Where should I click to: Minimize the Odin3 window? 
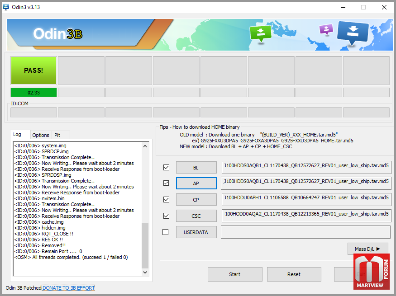[x=343, y=7]
